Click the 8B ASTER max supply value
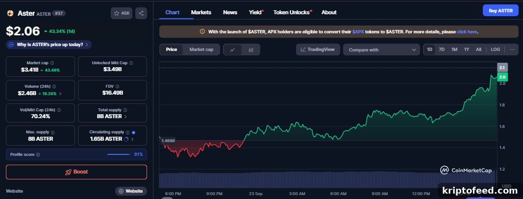 click(x=40, y=139)
